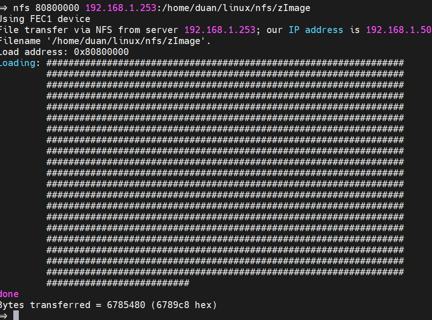Click the nfs command text
The height and width of the screenshot is (320, 432).
pyautogui.click(x=22, y=7)
